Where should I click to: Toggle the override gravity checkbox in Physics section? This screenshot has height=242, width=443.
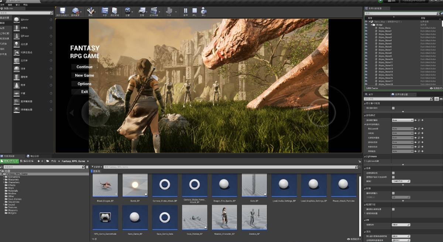point(393,193)
